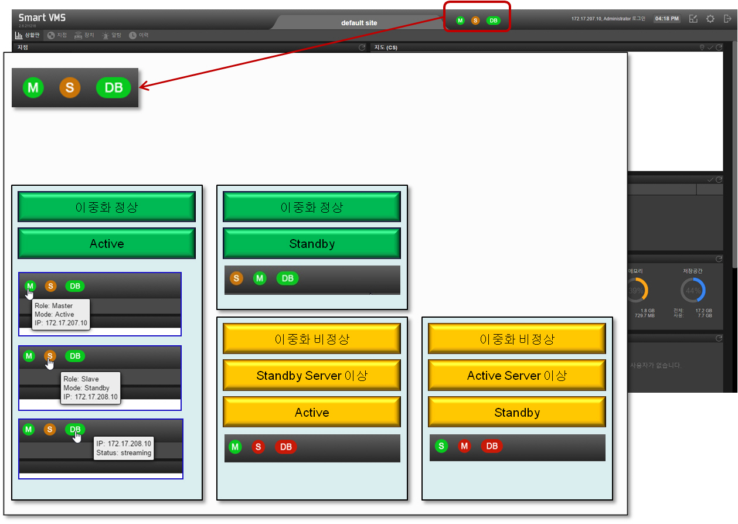Open the 상황판 dashboard tab
This screenshot has height=524, width=738.
tap(27, 35)
